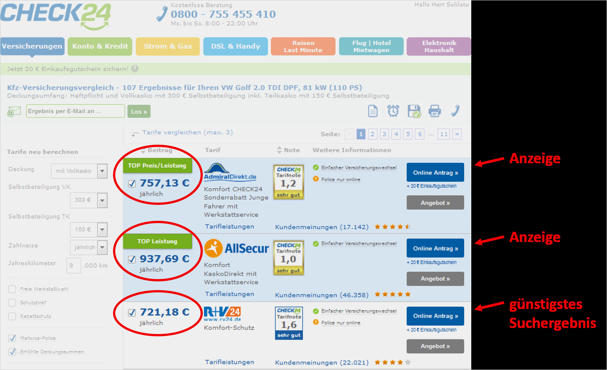Go to the previous results page arrow
This screenshot has width=607, height=370.
(x=349, y=134)
